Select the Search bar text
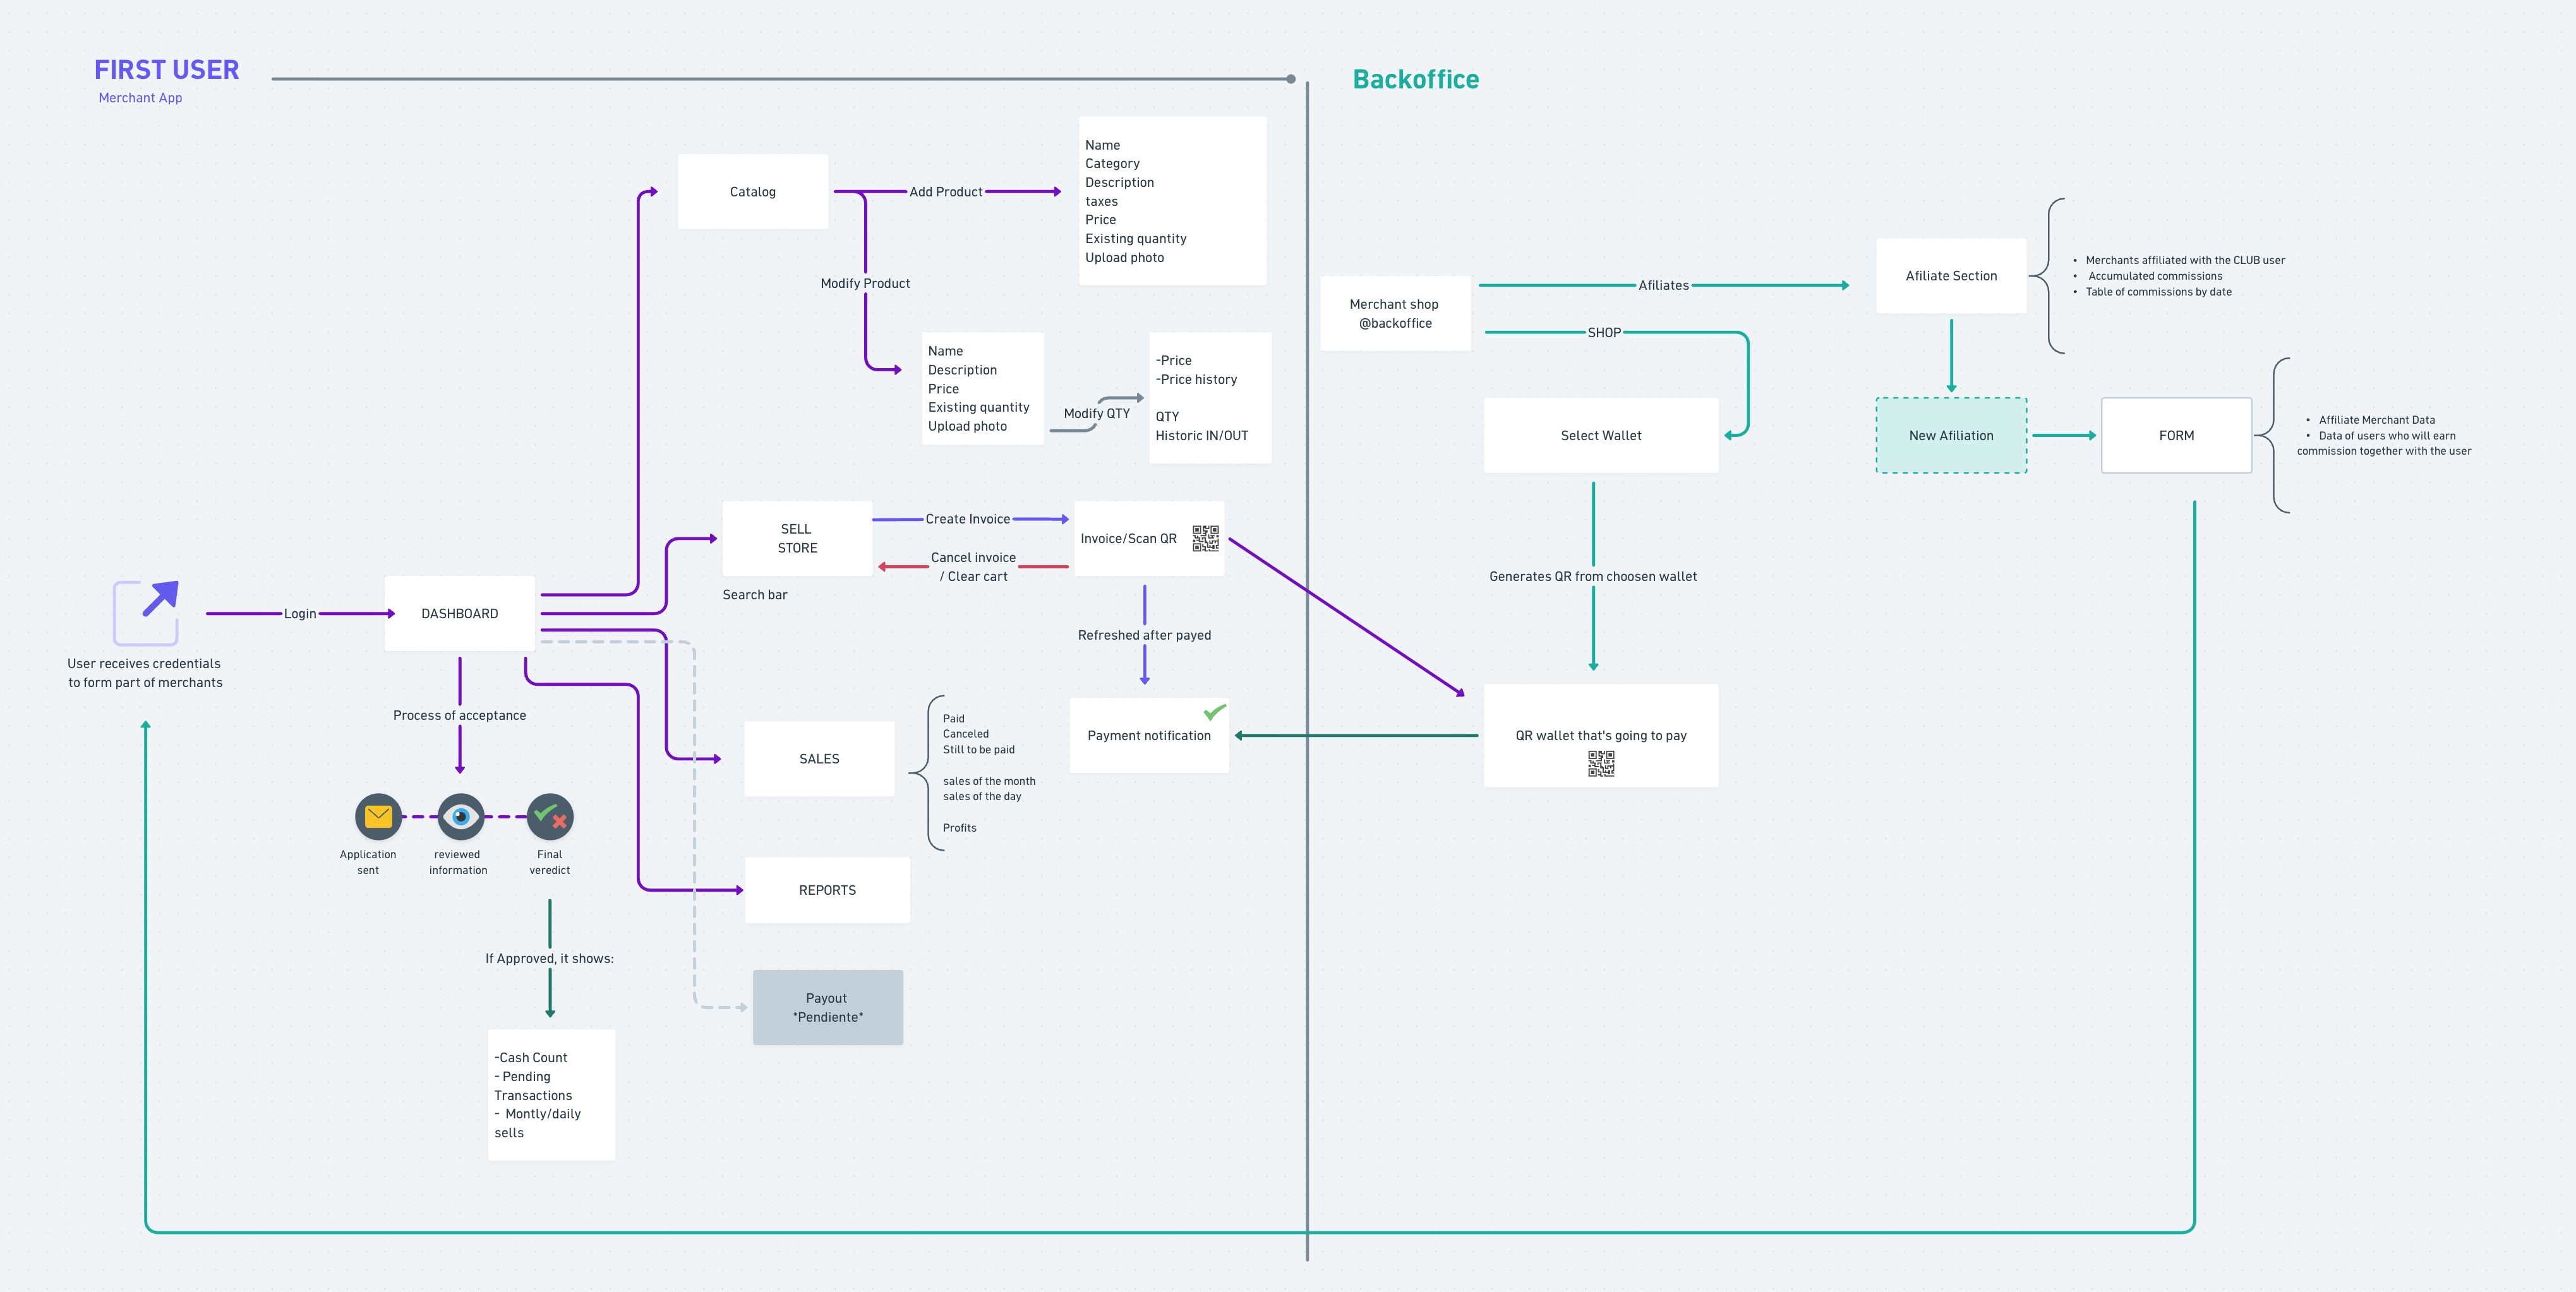Viewport: 2576px width, 1292px height. (755, 595)
